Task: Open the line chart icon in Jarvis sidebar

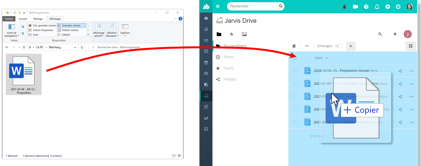Action: [206, 118]
